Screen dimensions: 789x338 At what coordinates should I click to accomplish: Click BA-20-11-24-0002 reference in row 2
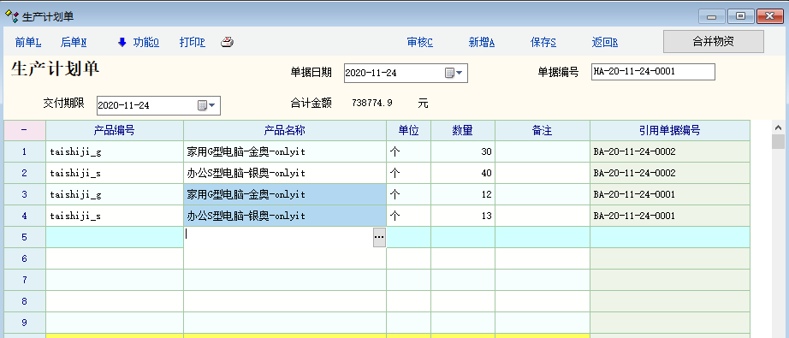tap(634, 173)
